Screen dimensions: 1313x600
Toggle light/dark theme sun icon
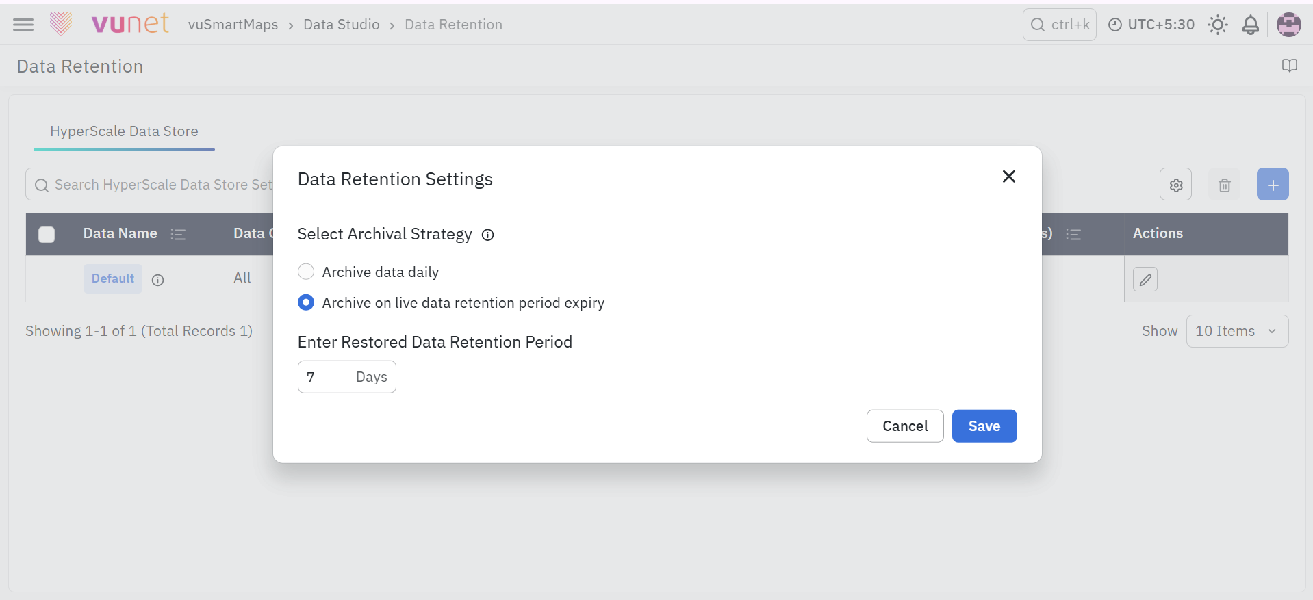pos(1218,25)
